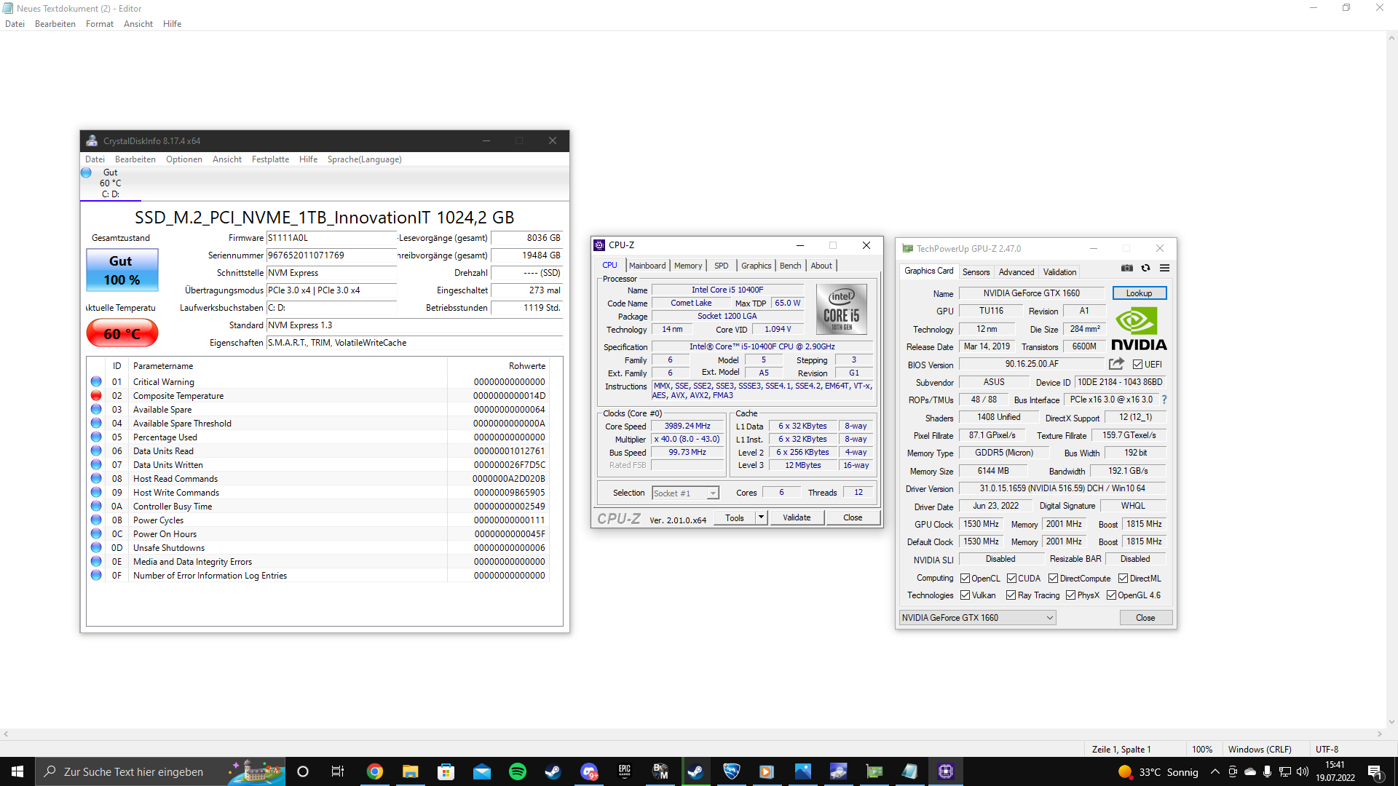Click the Available Spare Threshold status dot

click(x=96, y=424)
